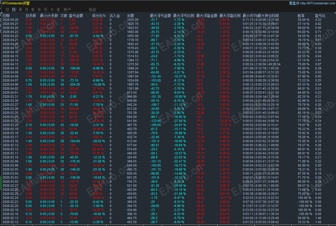This screenshot has width=336, height=226.
Task: Click the 2026.03.31 date cell
Action: [x=10, y=97]
